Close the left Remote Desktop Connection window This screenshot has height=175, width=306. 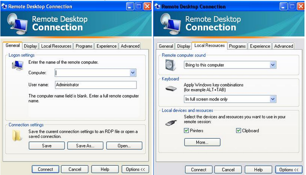148,7
